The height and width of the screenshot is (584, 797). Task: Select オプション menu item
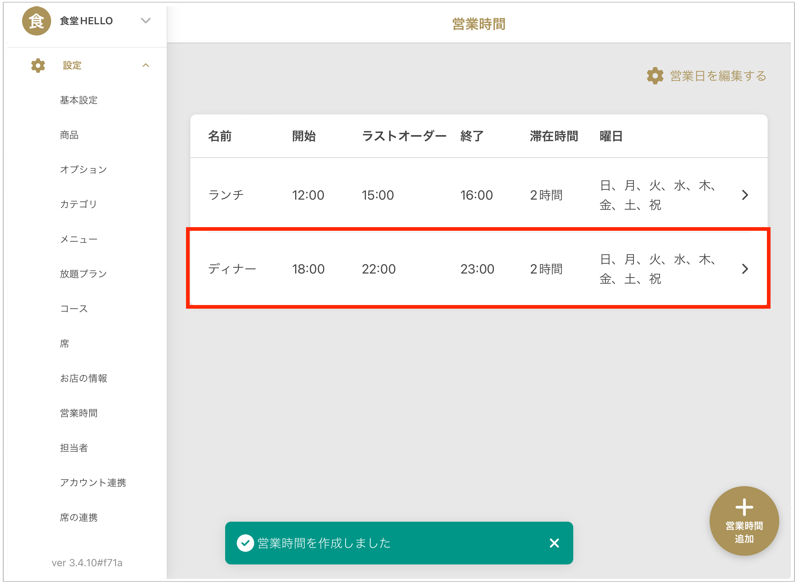(83, 170)
